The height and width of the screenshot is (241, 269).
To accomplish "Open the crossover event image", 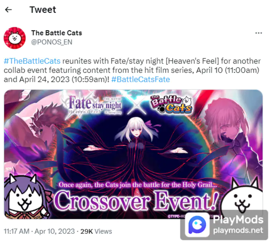I will click(x=133, y=154).
